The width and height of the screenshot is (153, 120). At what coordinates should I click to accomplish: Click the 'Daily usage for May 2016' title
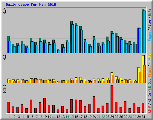(31, 4)
